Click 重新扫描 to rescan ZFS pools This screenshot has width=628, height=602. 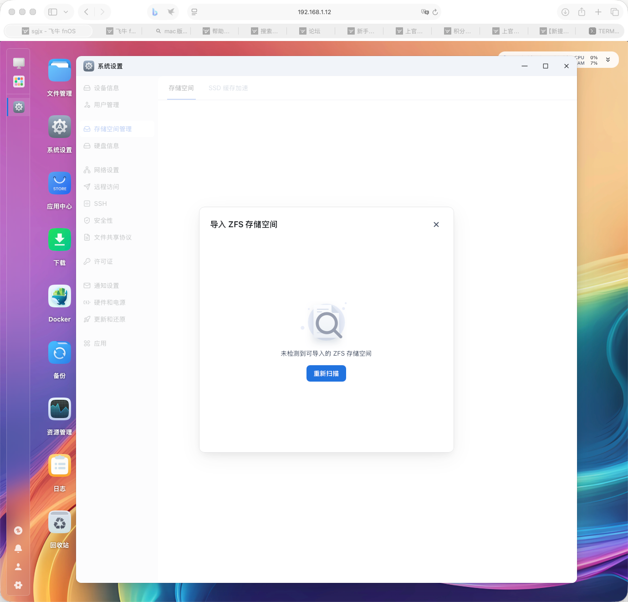coord(326,373)
